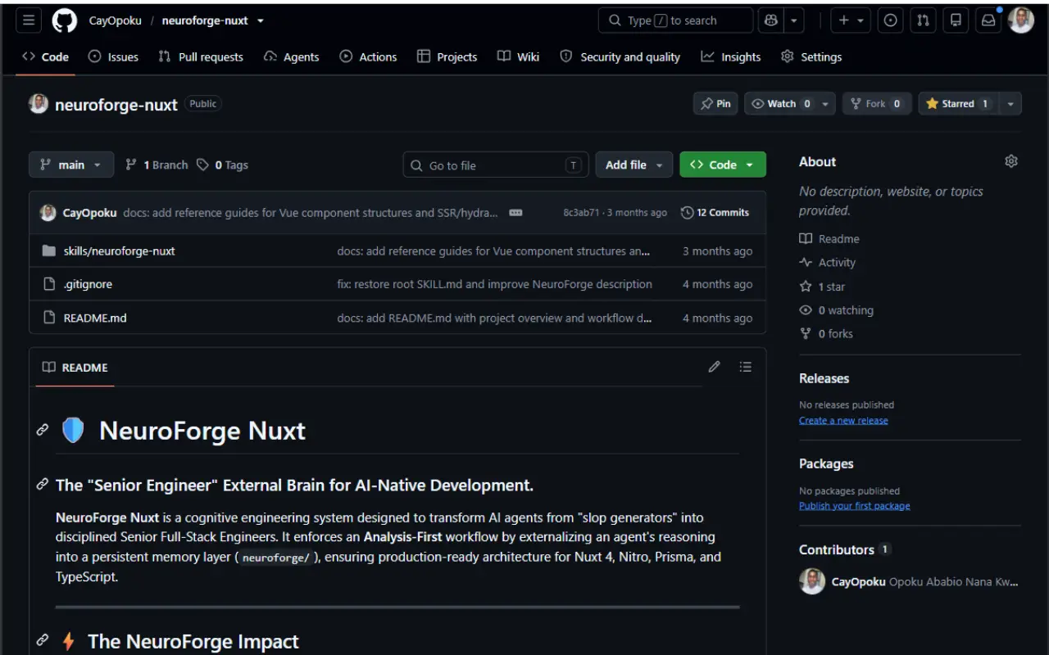Open the .gitignore file
The width and height of the screenshot is (1049, 655).
[x=89, y=284]
